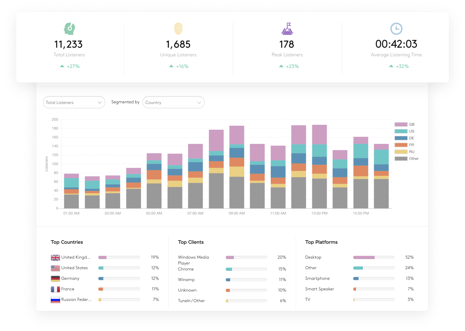Click the Germany flag icon
465x331 pixels.
tap(55, 278)
